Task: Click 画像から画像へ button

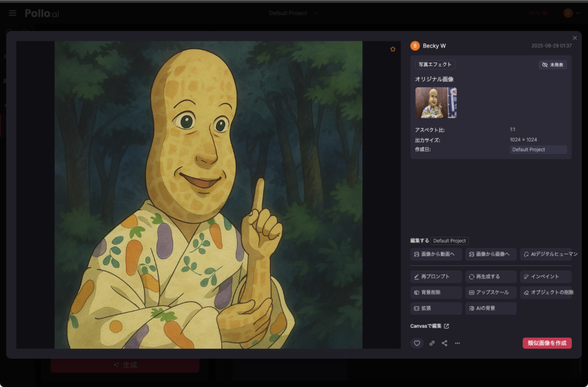Action: coord(490,254)
